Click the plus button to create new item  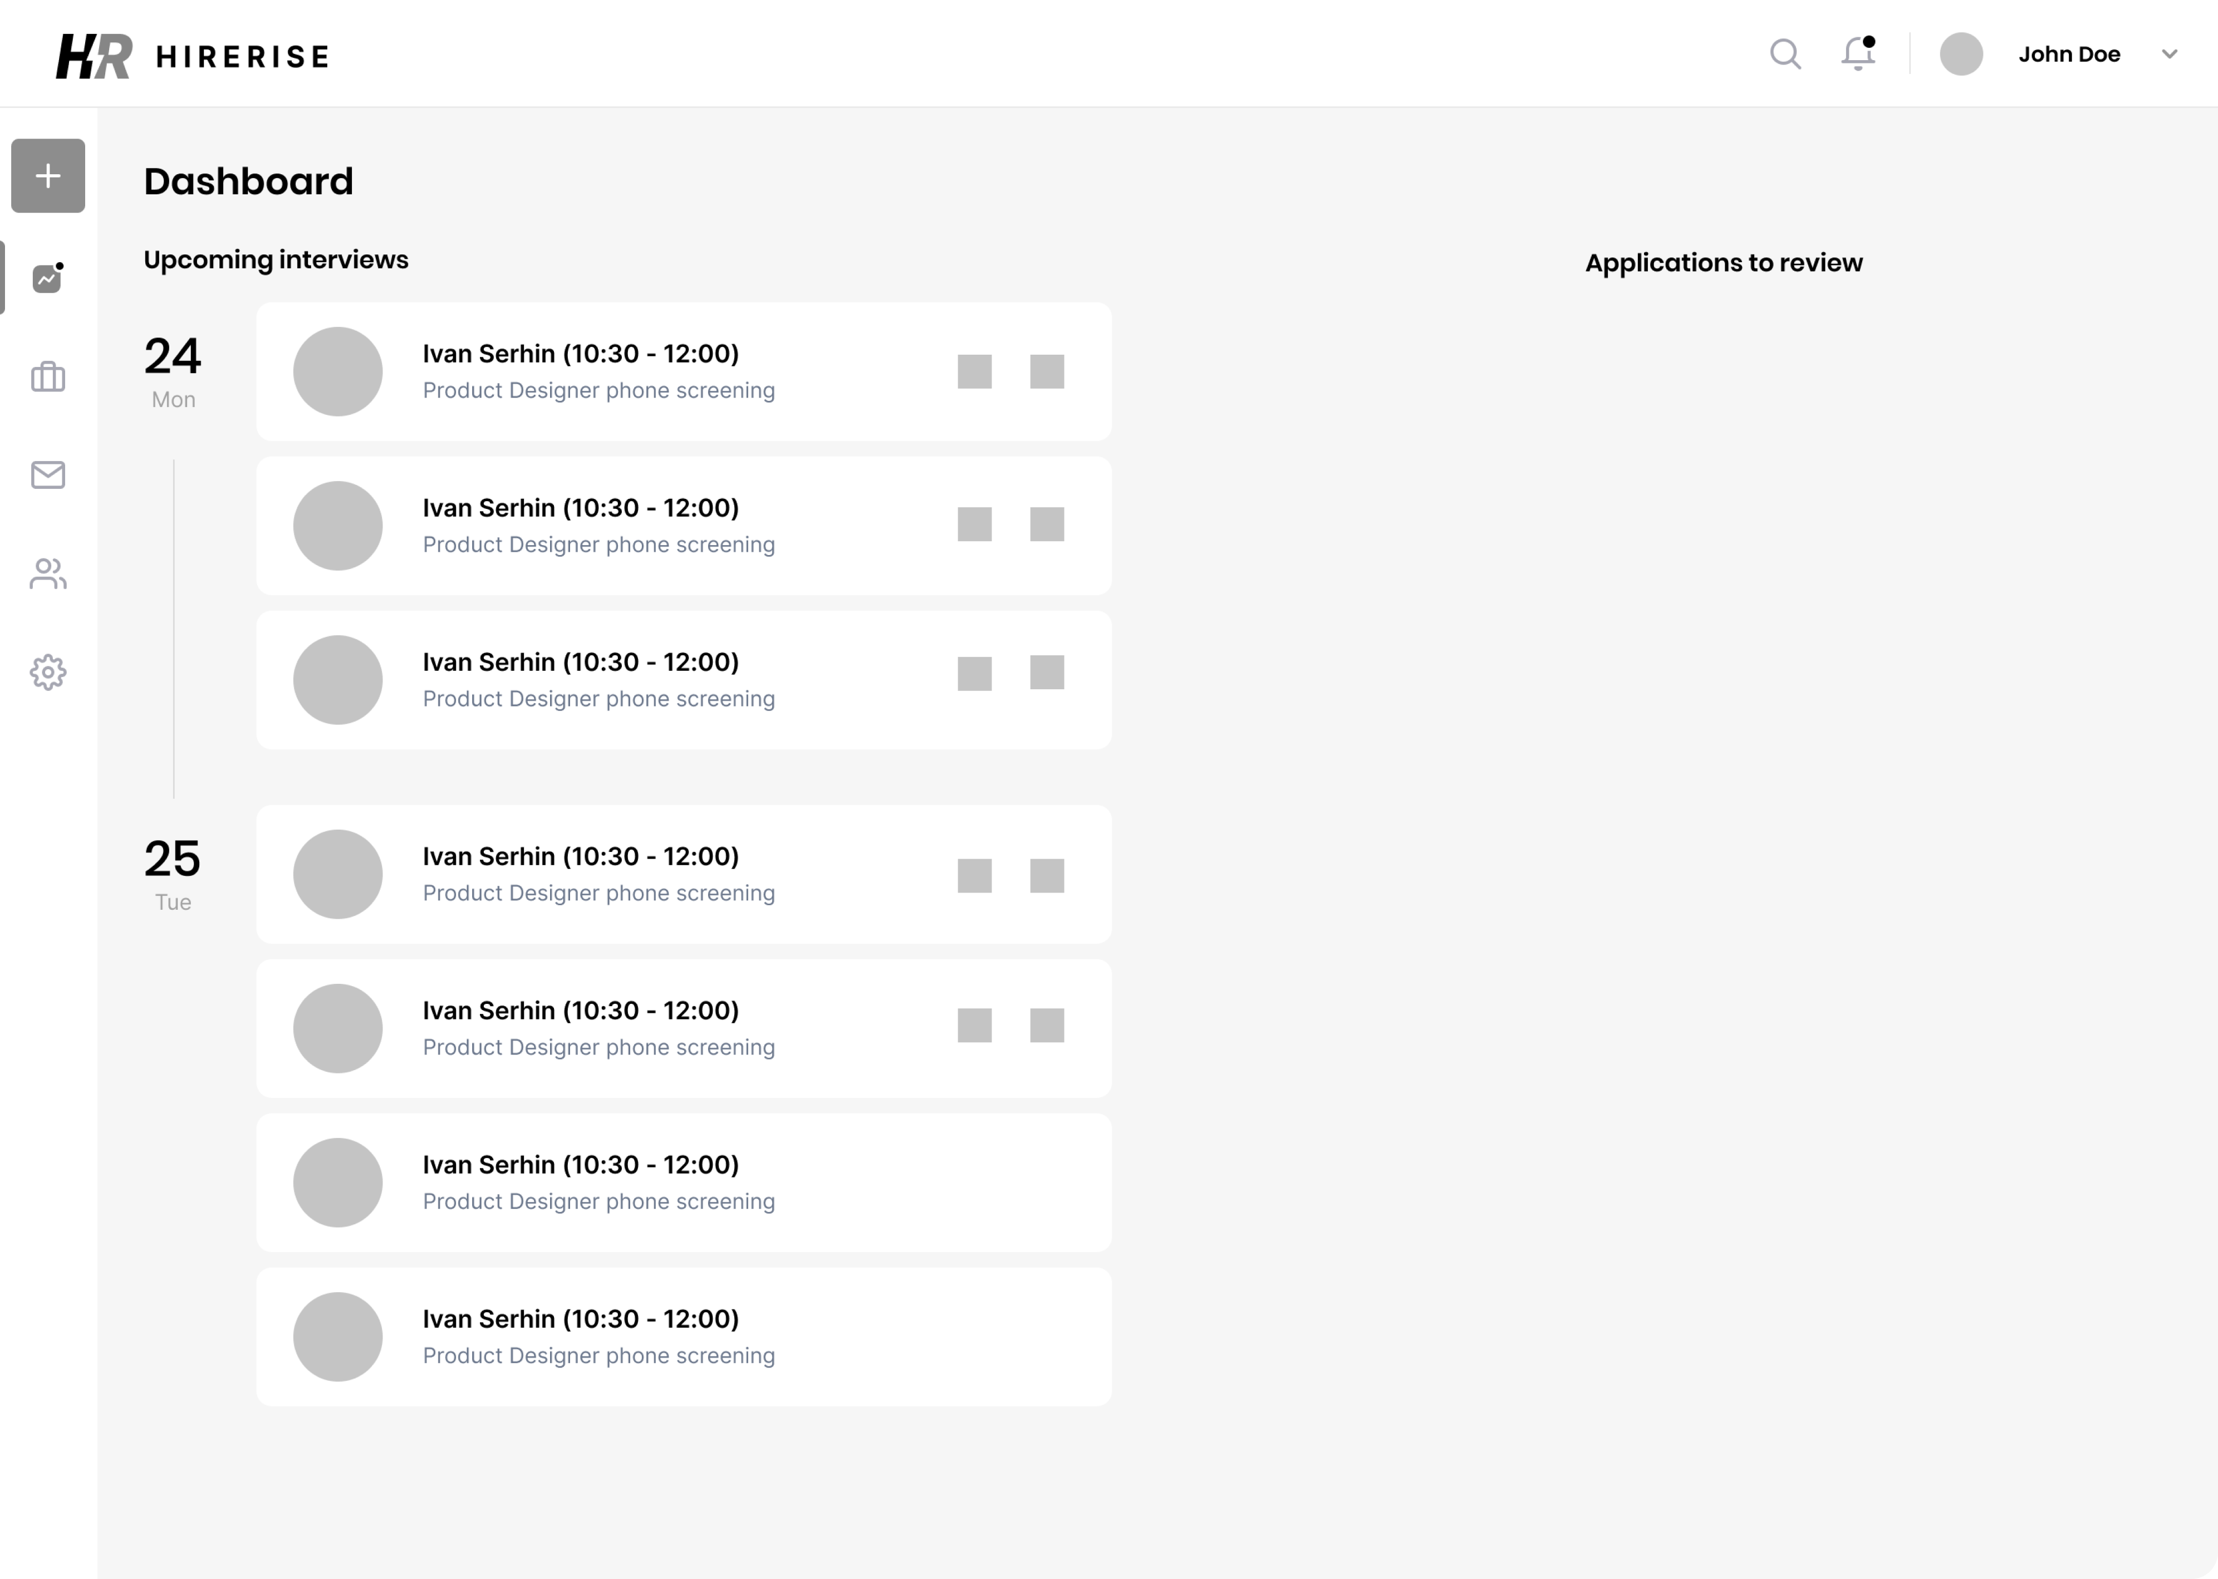[47, 175]
